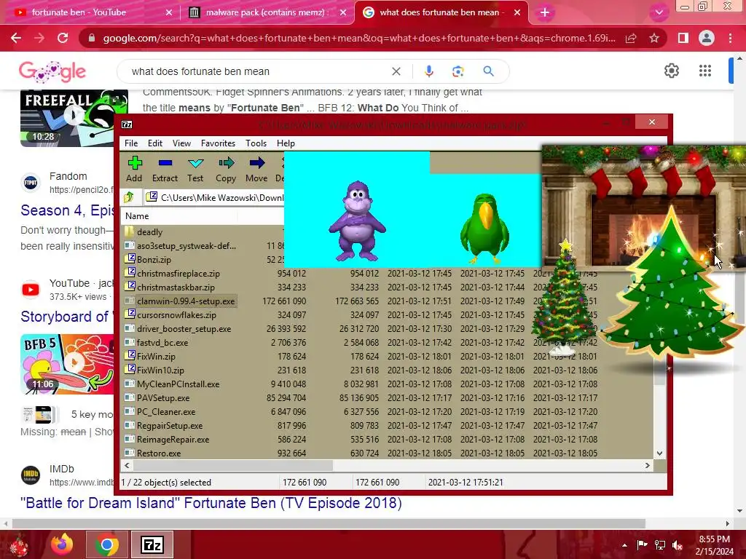Open Google quick settings gear
The width and height of the screenshot is (746, 559).
pyautogui.click(x=671, y=71)
